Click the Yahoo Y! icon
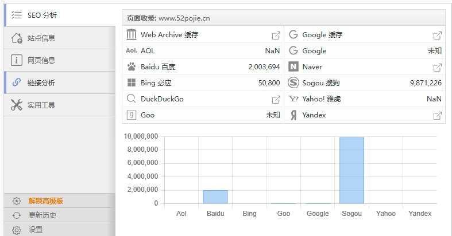Screen dimensions: 452x236 click(293, 99)
